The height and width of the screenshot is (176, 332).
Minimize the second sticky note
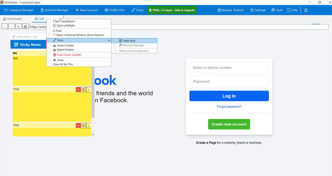[x=89, y=89]
